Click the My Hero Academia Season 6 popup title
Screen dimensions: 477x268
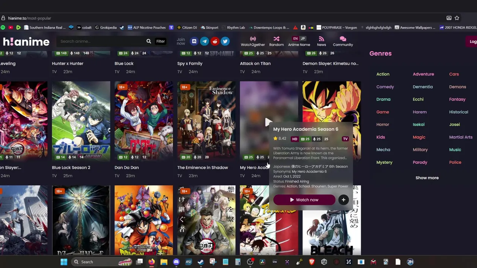coord(306,129)
